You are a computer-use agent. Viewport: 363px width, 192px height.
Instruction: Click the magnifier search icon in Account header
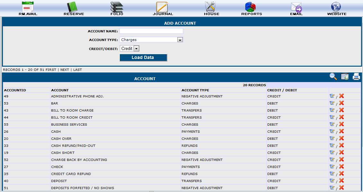pos(333,76)
